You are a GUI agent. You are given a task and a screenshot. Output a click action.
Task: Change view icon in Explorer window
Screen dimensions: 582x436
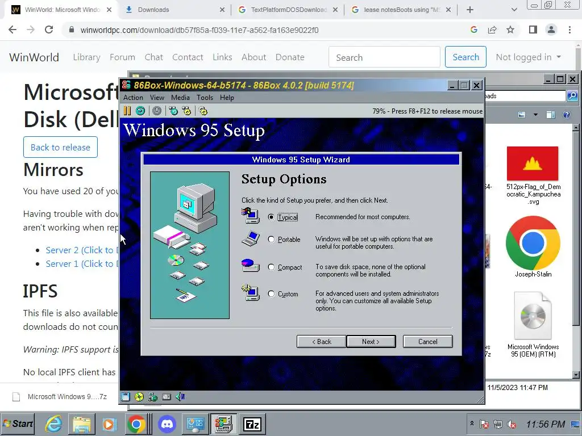coord(522,115)
